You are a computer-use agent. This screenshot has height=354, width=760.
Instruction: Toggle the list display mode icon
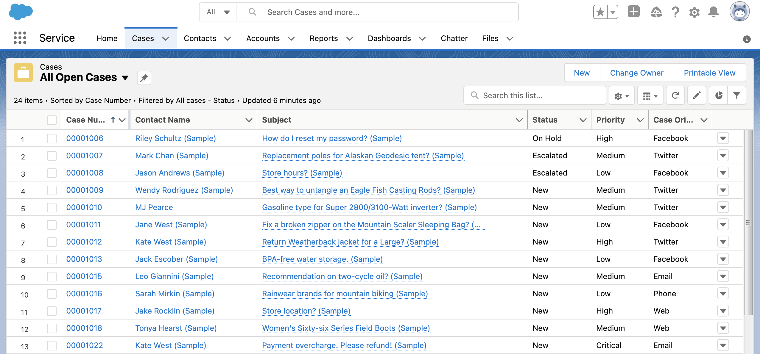coord(650,95)
